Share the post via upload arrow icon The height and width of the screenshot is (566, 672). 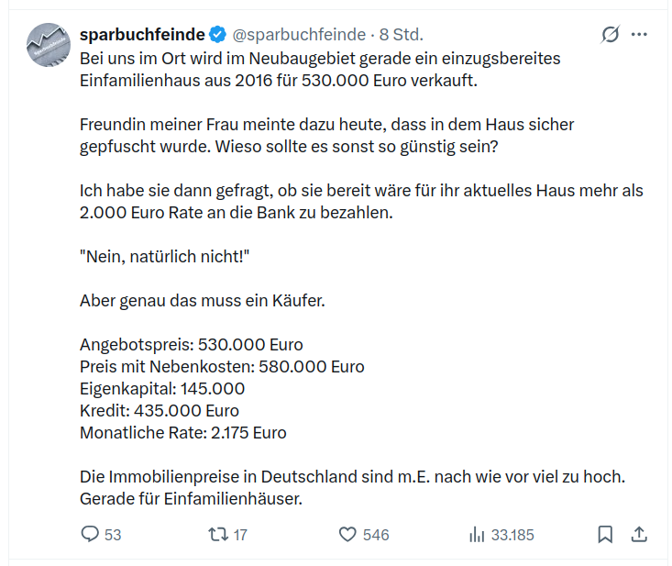(639, 534)
